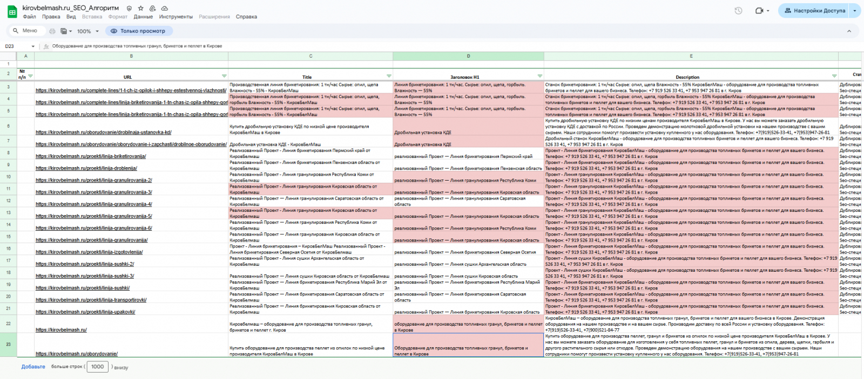Collapse the toolbar with the chevron arrow
Image resolution: width=864 pixels, height=379 pixels.
click(849, 31)
